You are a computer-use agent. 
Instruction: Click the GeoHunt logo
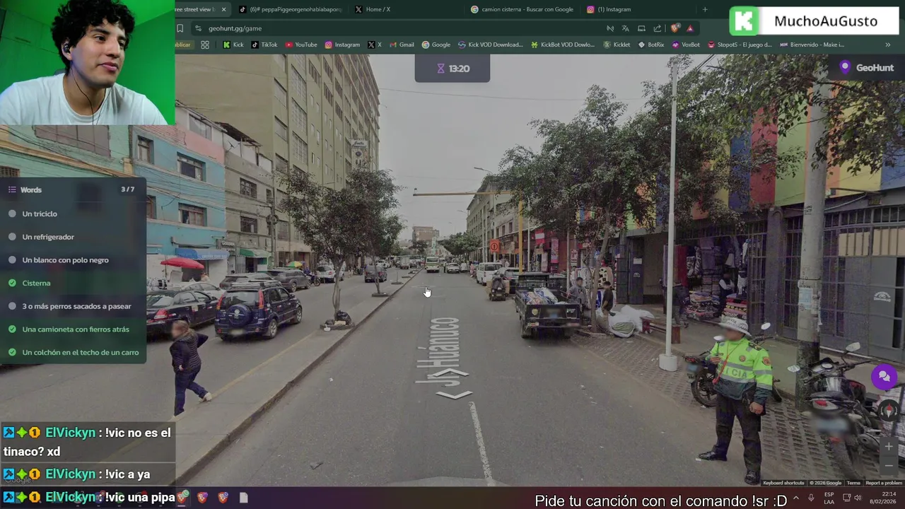click(x=866, y=68)
